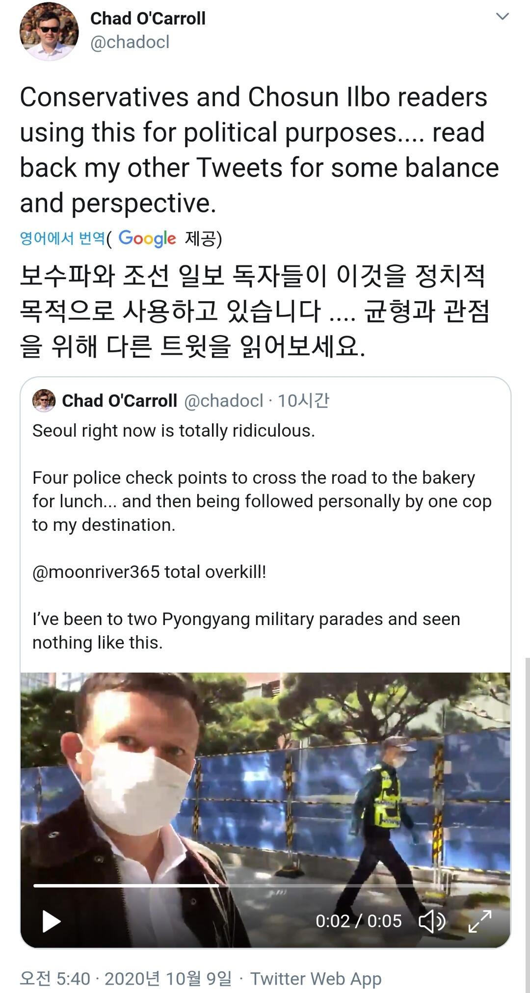Play the embedded video
Viewport: 530px width, 993px height.
(51, 921)
